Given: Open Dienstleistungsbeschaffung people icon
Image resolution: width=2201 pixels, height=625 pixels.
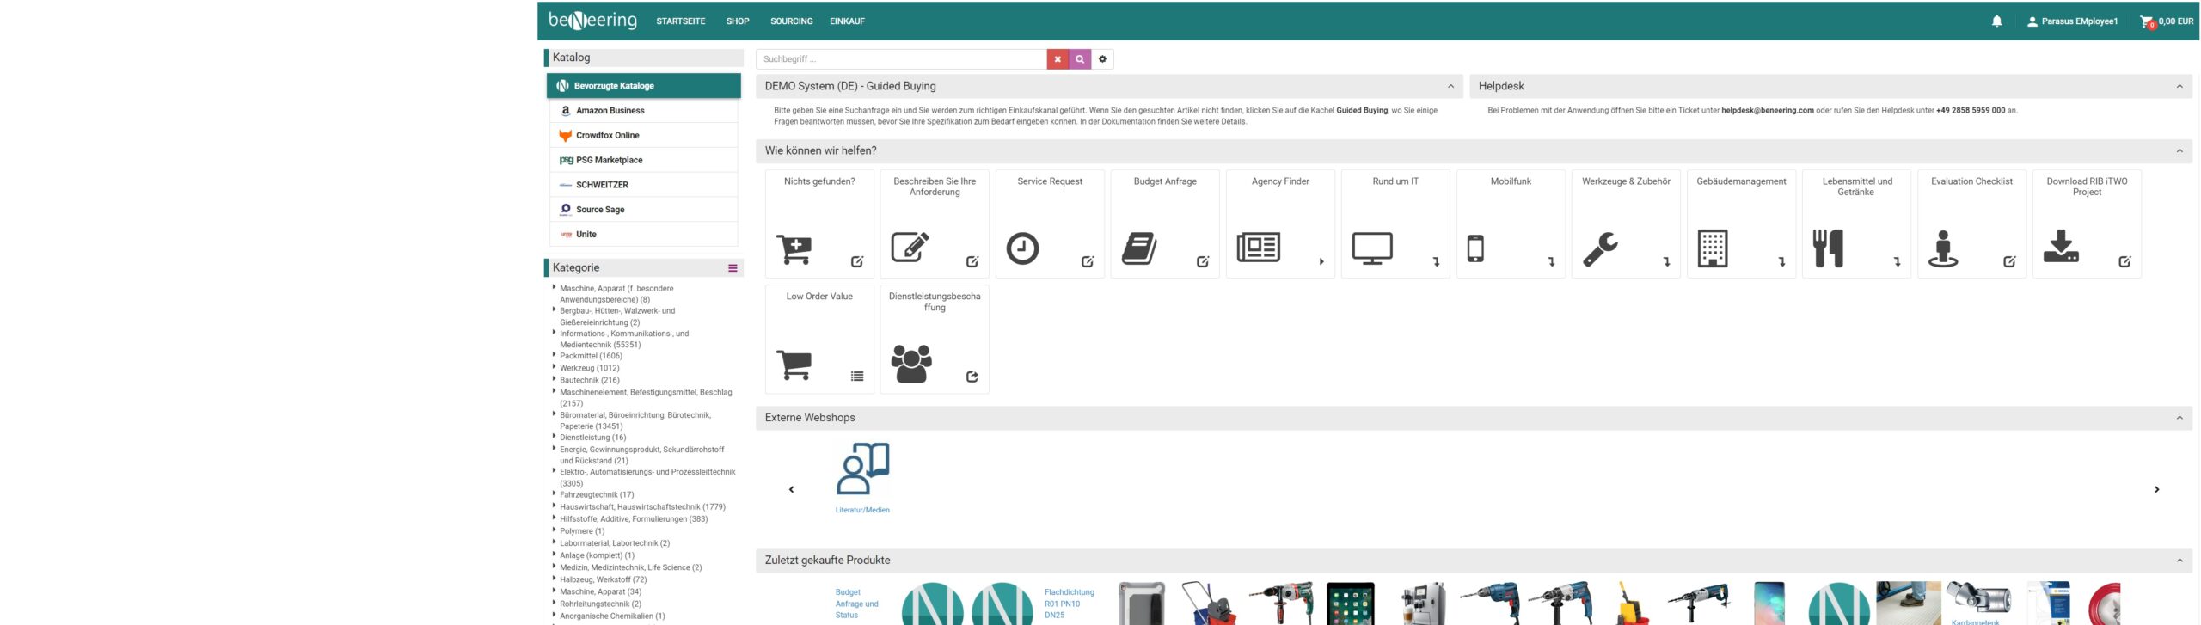Looking at the screenshot, I should coord(911,364).
